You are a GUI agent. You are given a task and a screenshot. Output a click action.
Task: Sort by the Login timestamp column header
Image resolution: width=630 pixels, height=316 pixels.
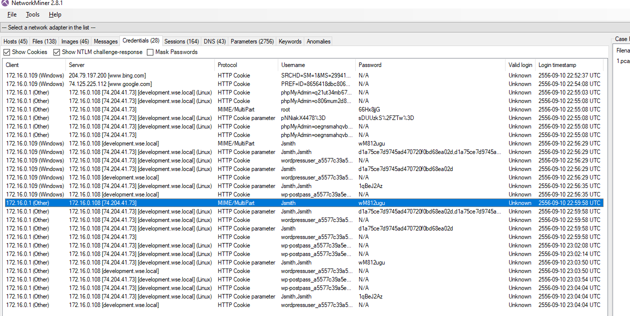tap(557, 65)
